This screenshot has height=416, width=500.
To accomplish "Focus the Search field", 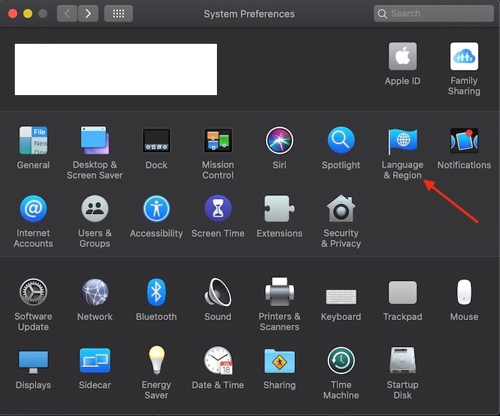I will (434, 13).
